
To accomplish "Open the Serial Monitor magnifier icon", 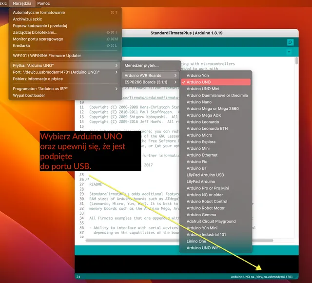I will click(291, 42).
